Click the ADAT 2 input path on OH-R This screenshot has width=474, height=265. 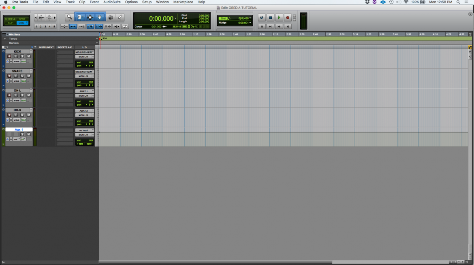click(x=84, y=110)
